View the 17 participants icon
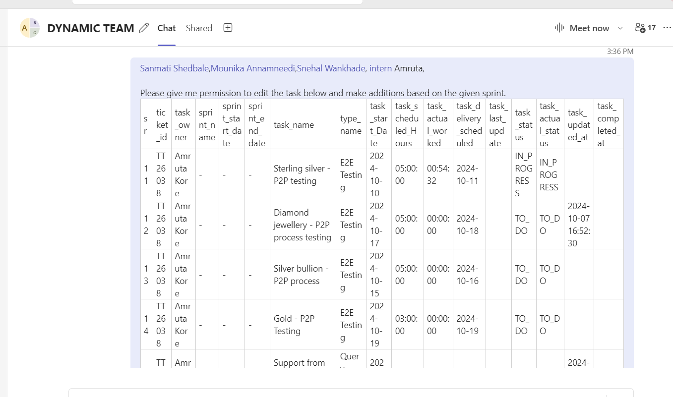This screenshot has width=673, height=397. [645, 28]
